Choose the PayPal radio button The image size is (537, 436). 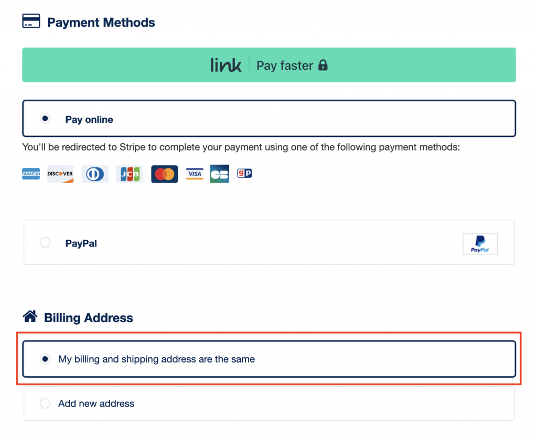(x=45, y=242)
